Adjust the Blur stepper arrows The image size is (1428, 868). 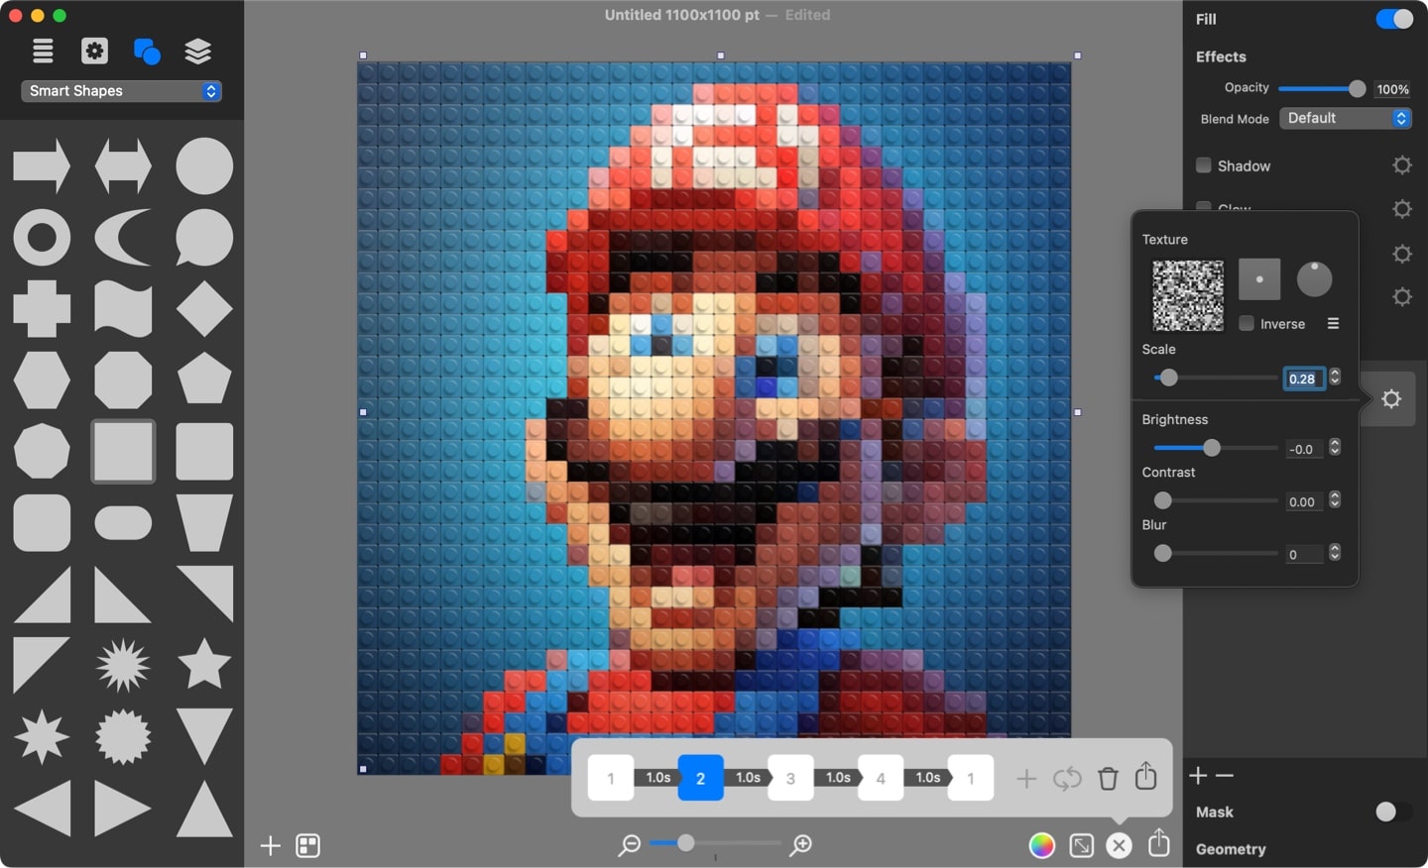[1335, 553]
